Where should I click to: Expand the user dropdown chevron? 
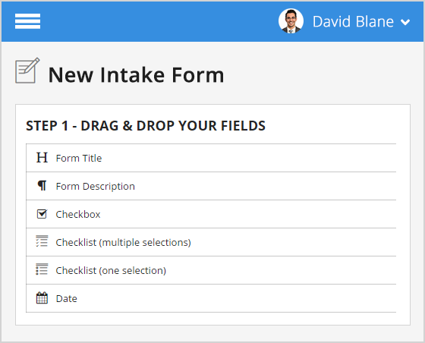pyautogui.click(x=405, y=22)
